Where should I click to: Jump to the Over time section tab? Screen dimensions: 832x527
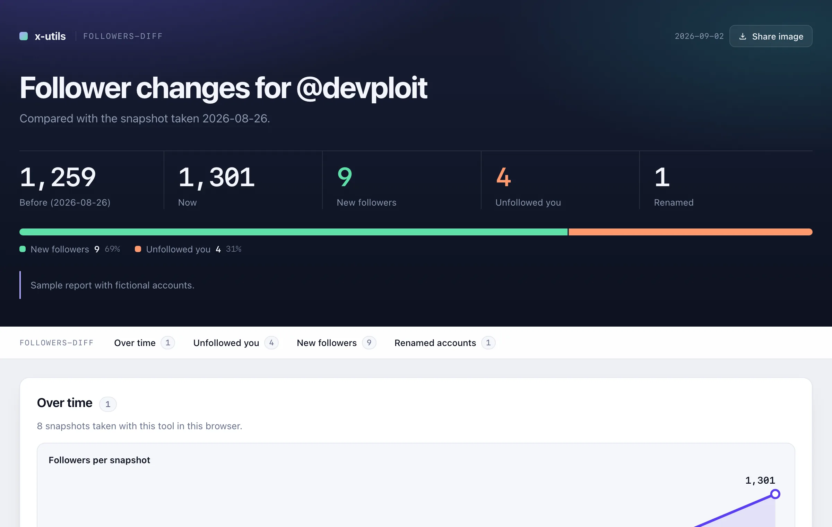coord(144,343)
